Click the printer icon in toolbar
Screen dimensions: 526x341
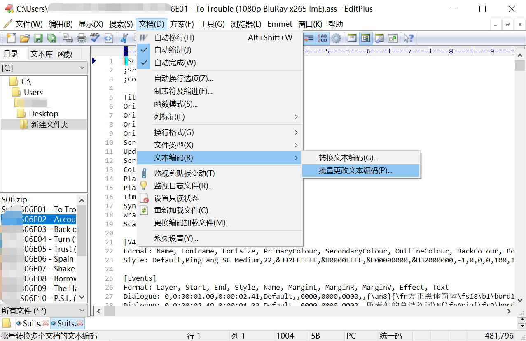pyautogui.click(x=82, y=38)
